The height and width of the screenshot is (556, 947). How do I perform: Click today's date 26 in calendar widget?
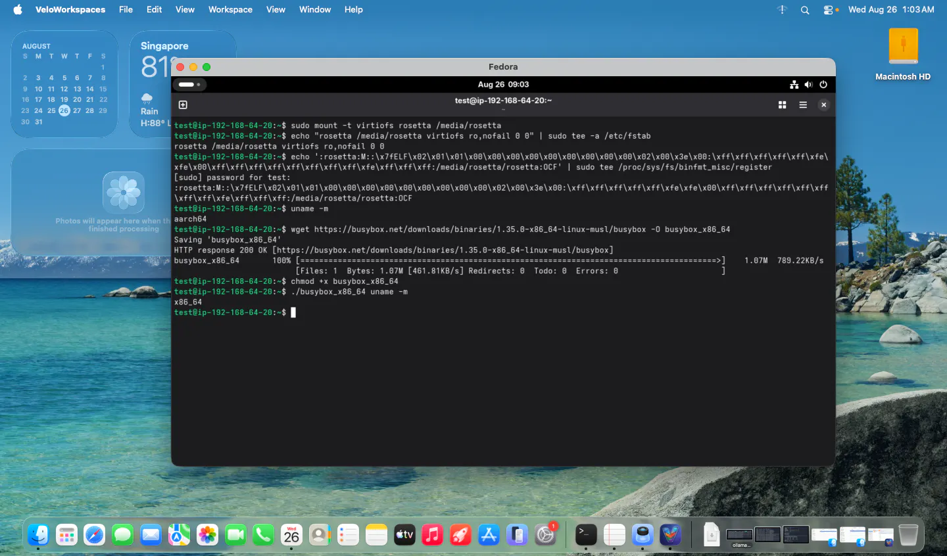coord(64,110)
